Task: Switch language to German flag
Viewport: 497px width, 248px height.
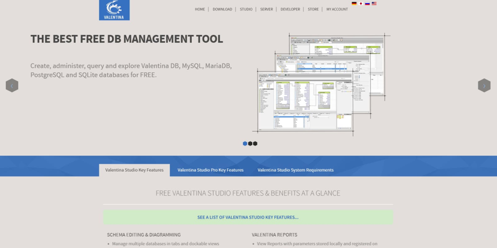Action: click(x=354, y=4)
